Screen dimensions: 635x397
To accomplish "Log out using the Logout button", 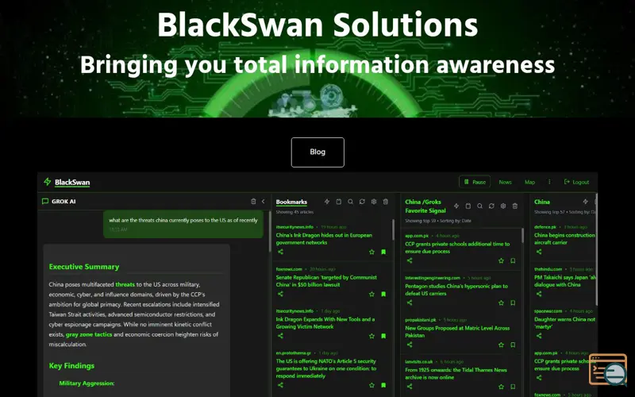I will click(577, 182).
